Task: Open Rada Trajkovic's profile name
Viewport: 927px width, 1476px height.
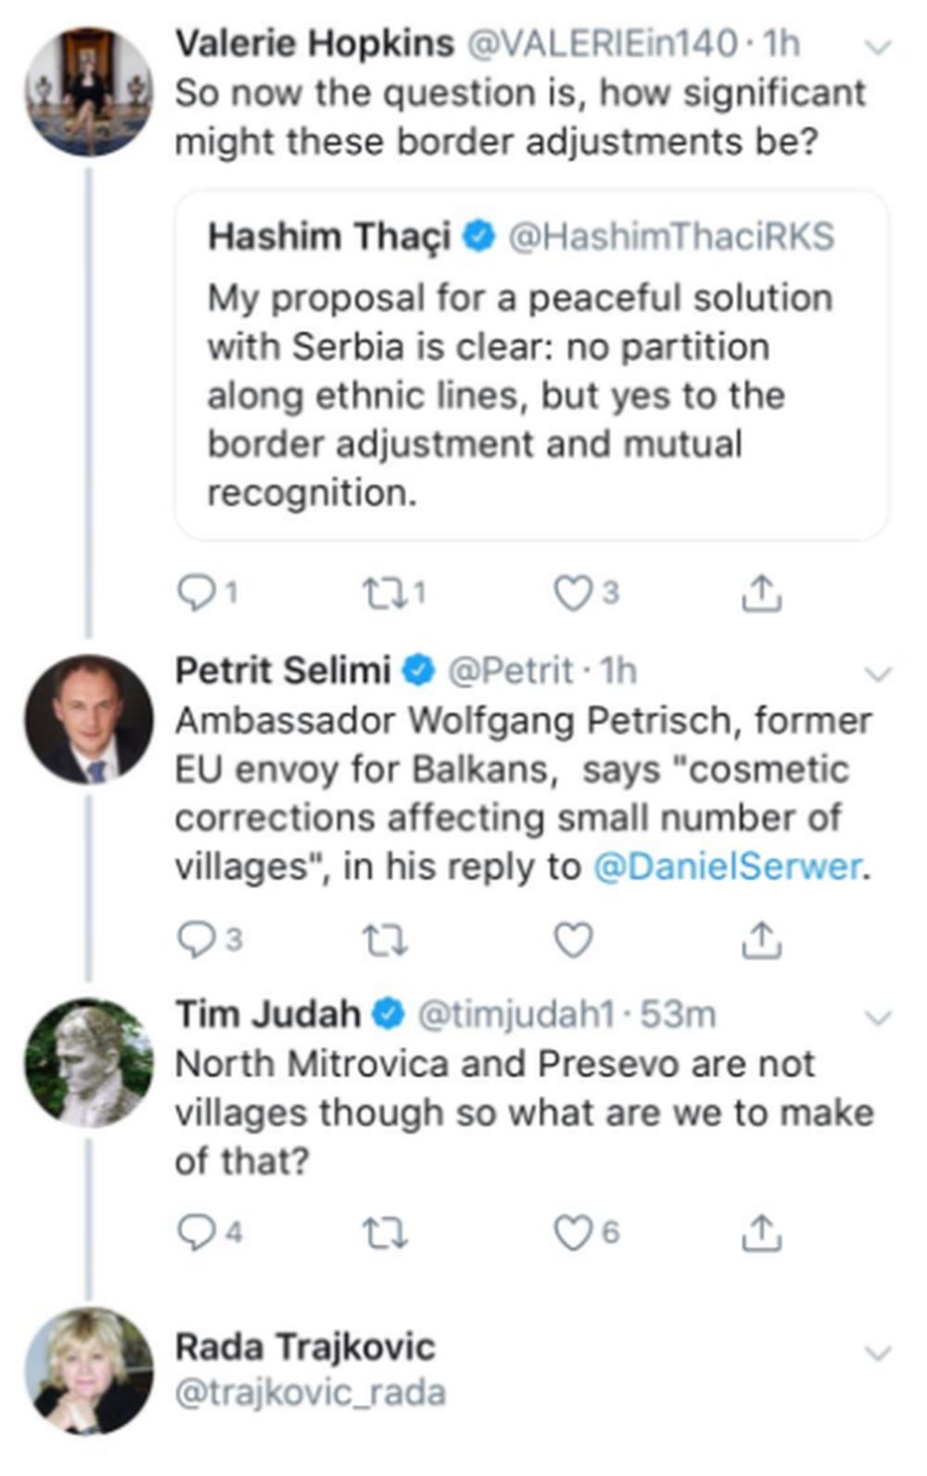Action: pos(305,1347)
